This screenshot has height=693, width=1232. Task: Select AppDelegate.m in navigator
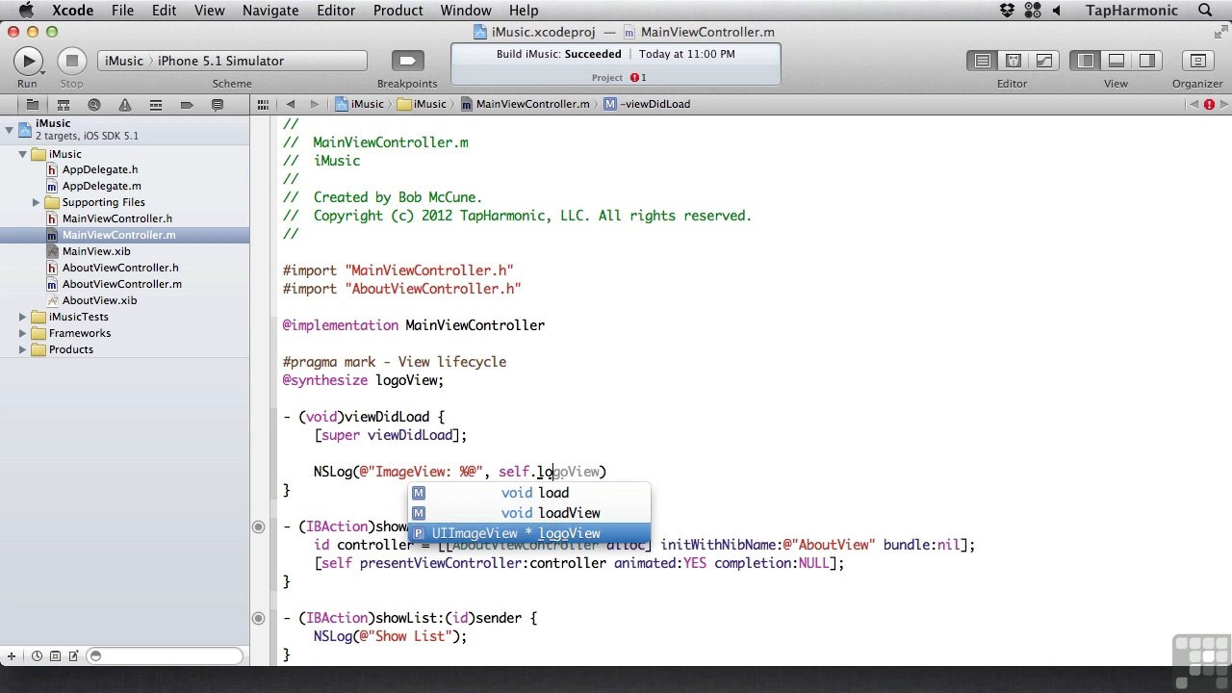coord(101,186)
